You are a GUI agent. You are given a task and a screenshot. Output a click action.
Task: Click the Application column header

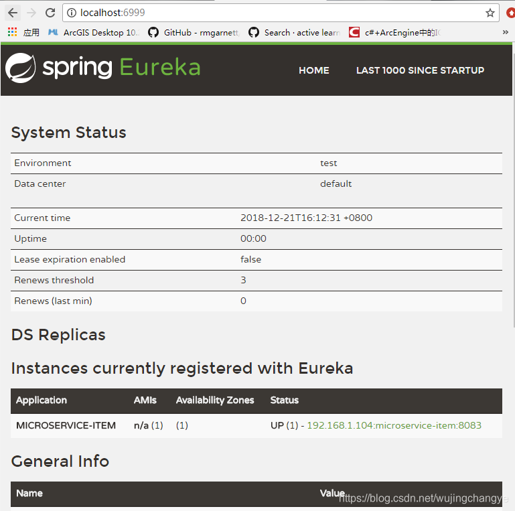42,400
